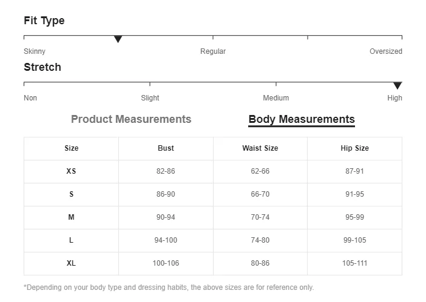Click the Non stretch label
Screen dimensions: 426x302
[x=30, y=98]
